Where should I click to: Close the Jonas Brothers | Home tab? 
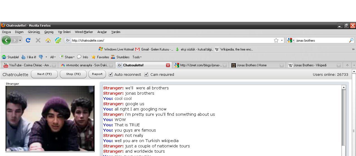click(x=281, y=65)
